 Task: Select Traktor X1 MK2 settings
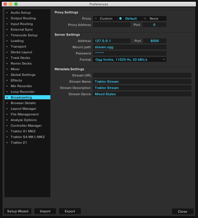tap(27, 131)
